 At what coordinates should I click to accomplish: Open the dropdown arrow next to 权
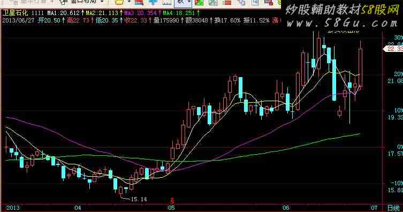pyautogui.click(x=189, y=2)
